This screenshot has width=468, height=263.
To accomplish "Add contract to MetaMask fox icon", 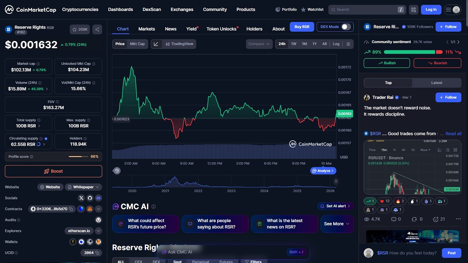I will point(90,209).
